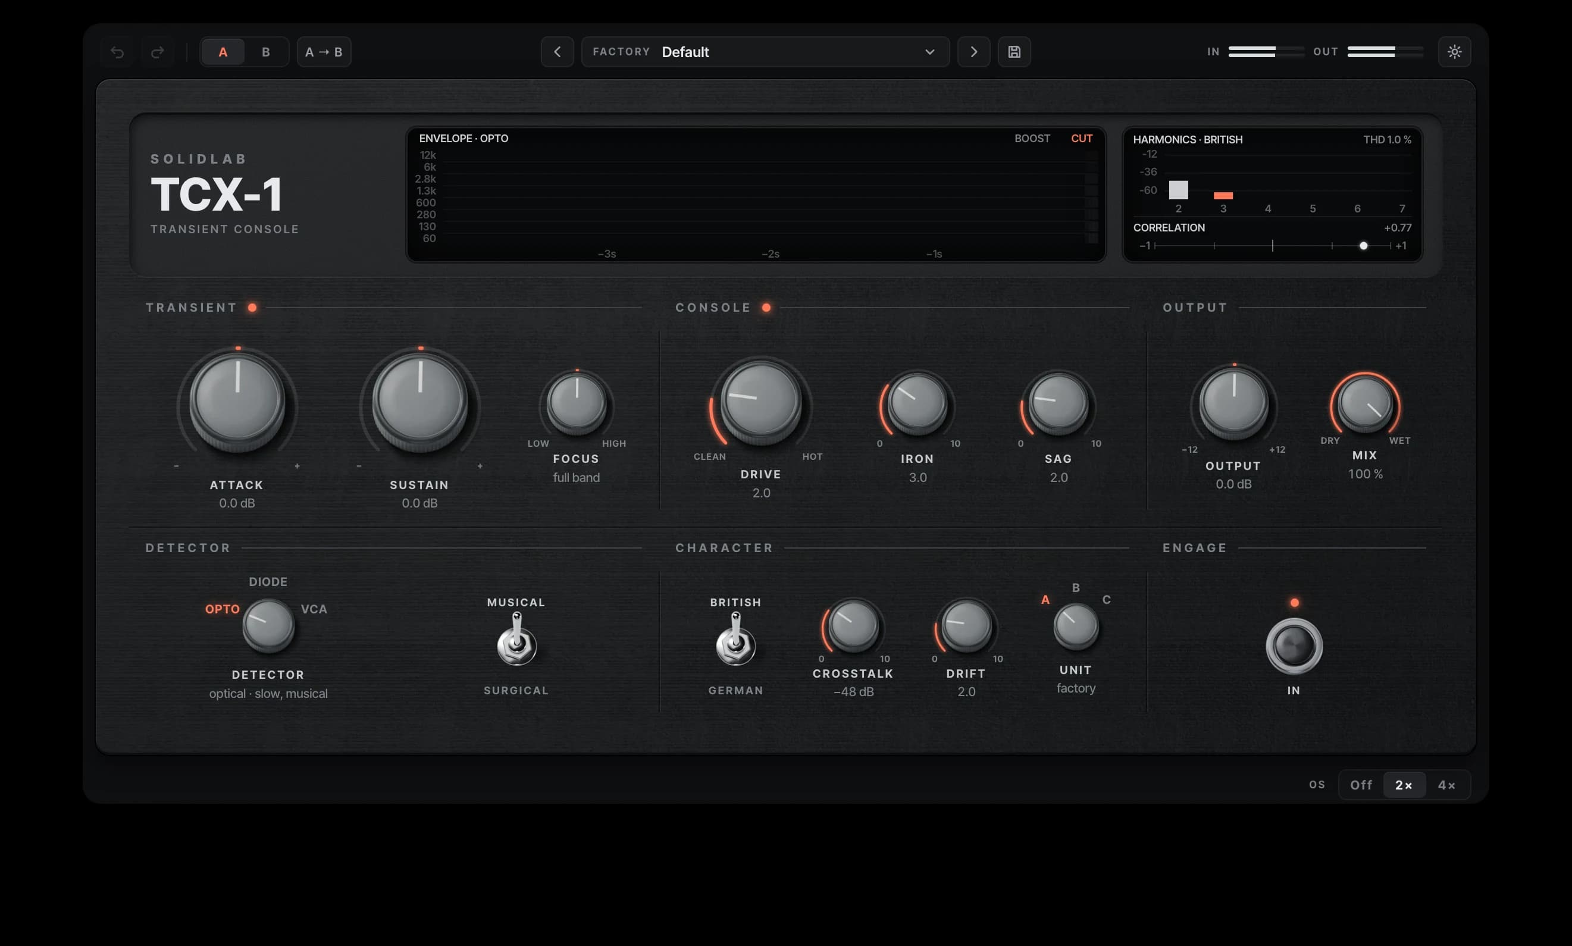Open the Factory Default preset dropdown
The height and width of the screenshot is (946, 1572).
[765, 52]
